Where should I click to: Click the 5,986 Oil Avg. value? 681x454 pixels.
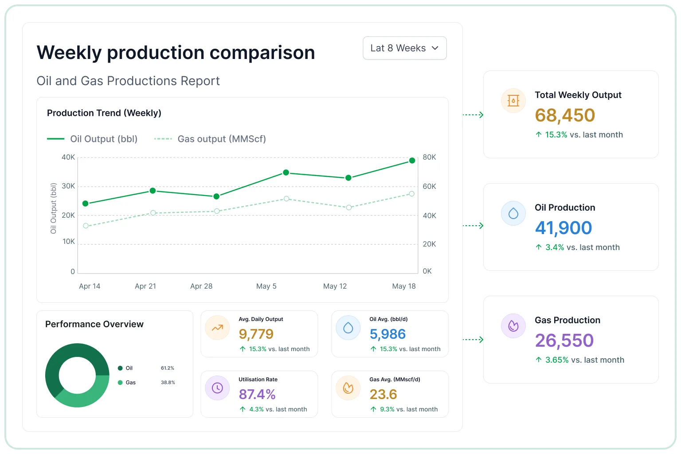tap(387, 334)
